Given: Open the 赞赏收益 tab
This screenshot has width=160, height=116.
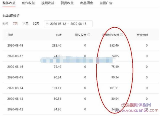Looking at the screenshot, I should point(67,3).
